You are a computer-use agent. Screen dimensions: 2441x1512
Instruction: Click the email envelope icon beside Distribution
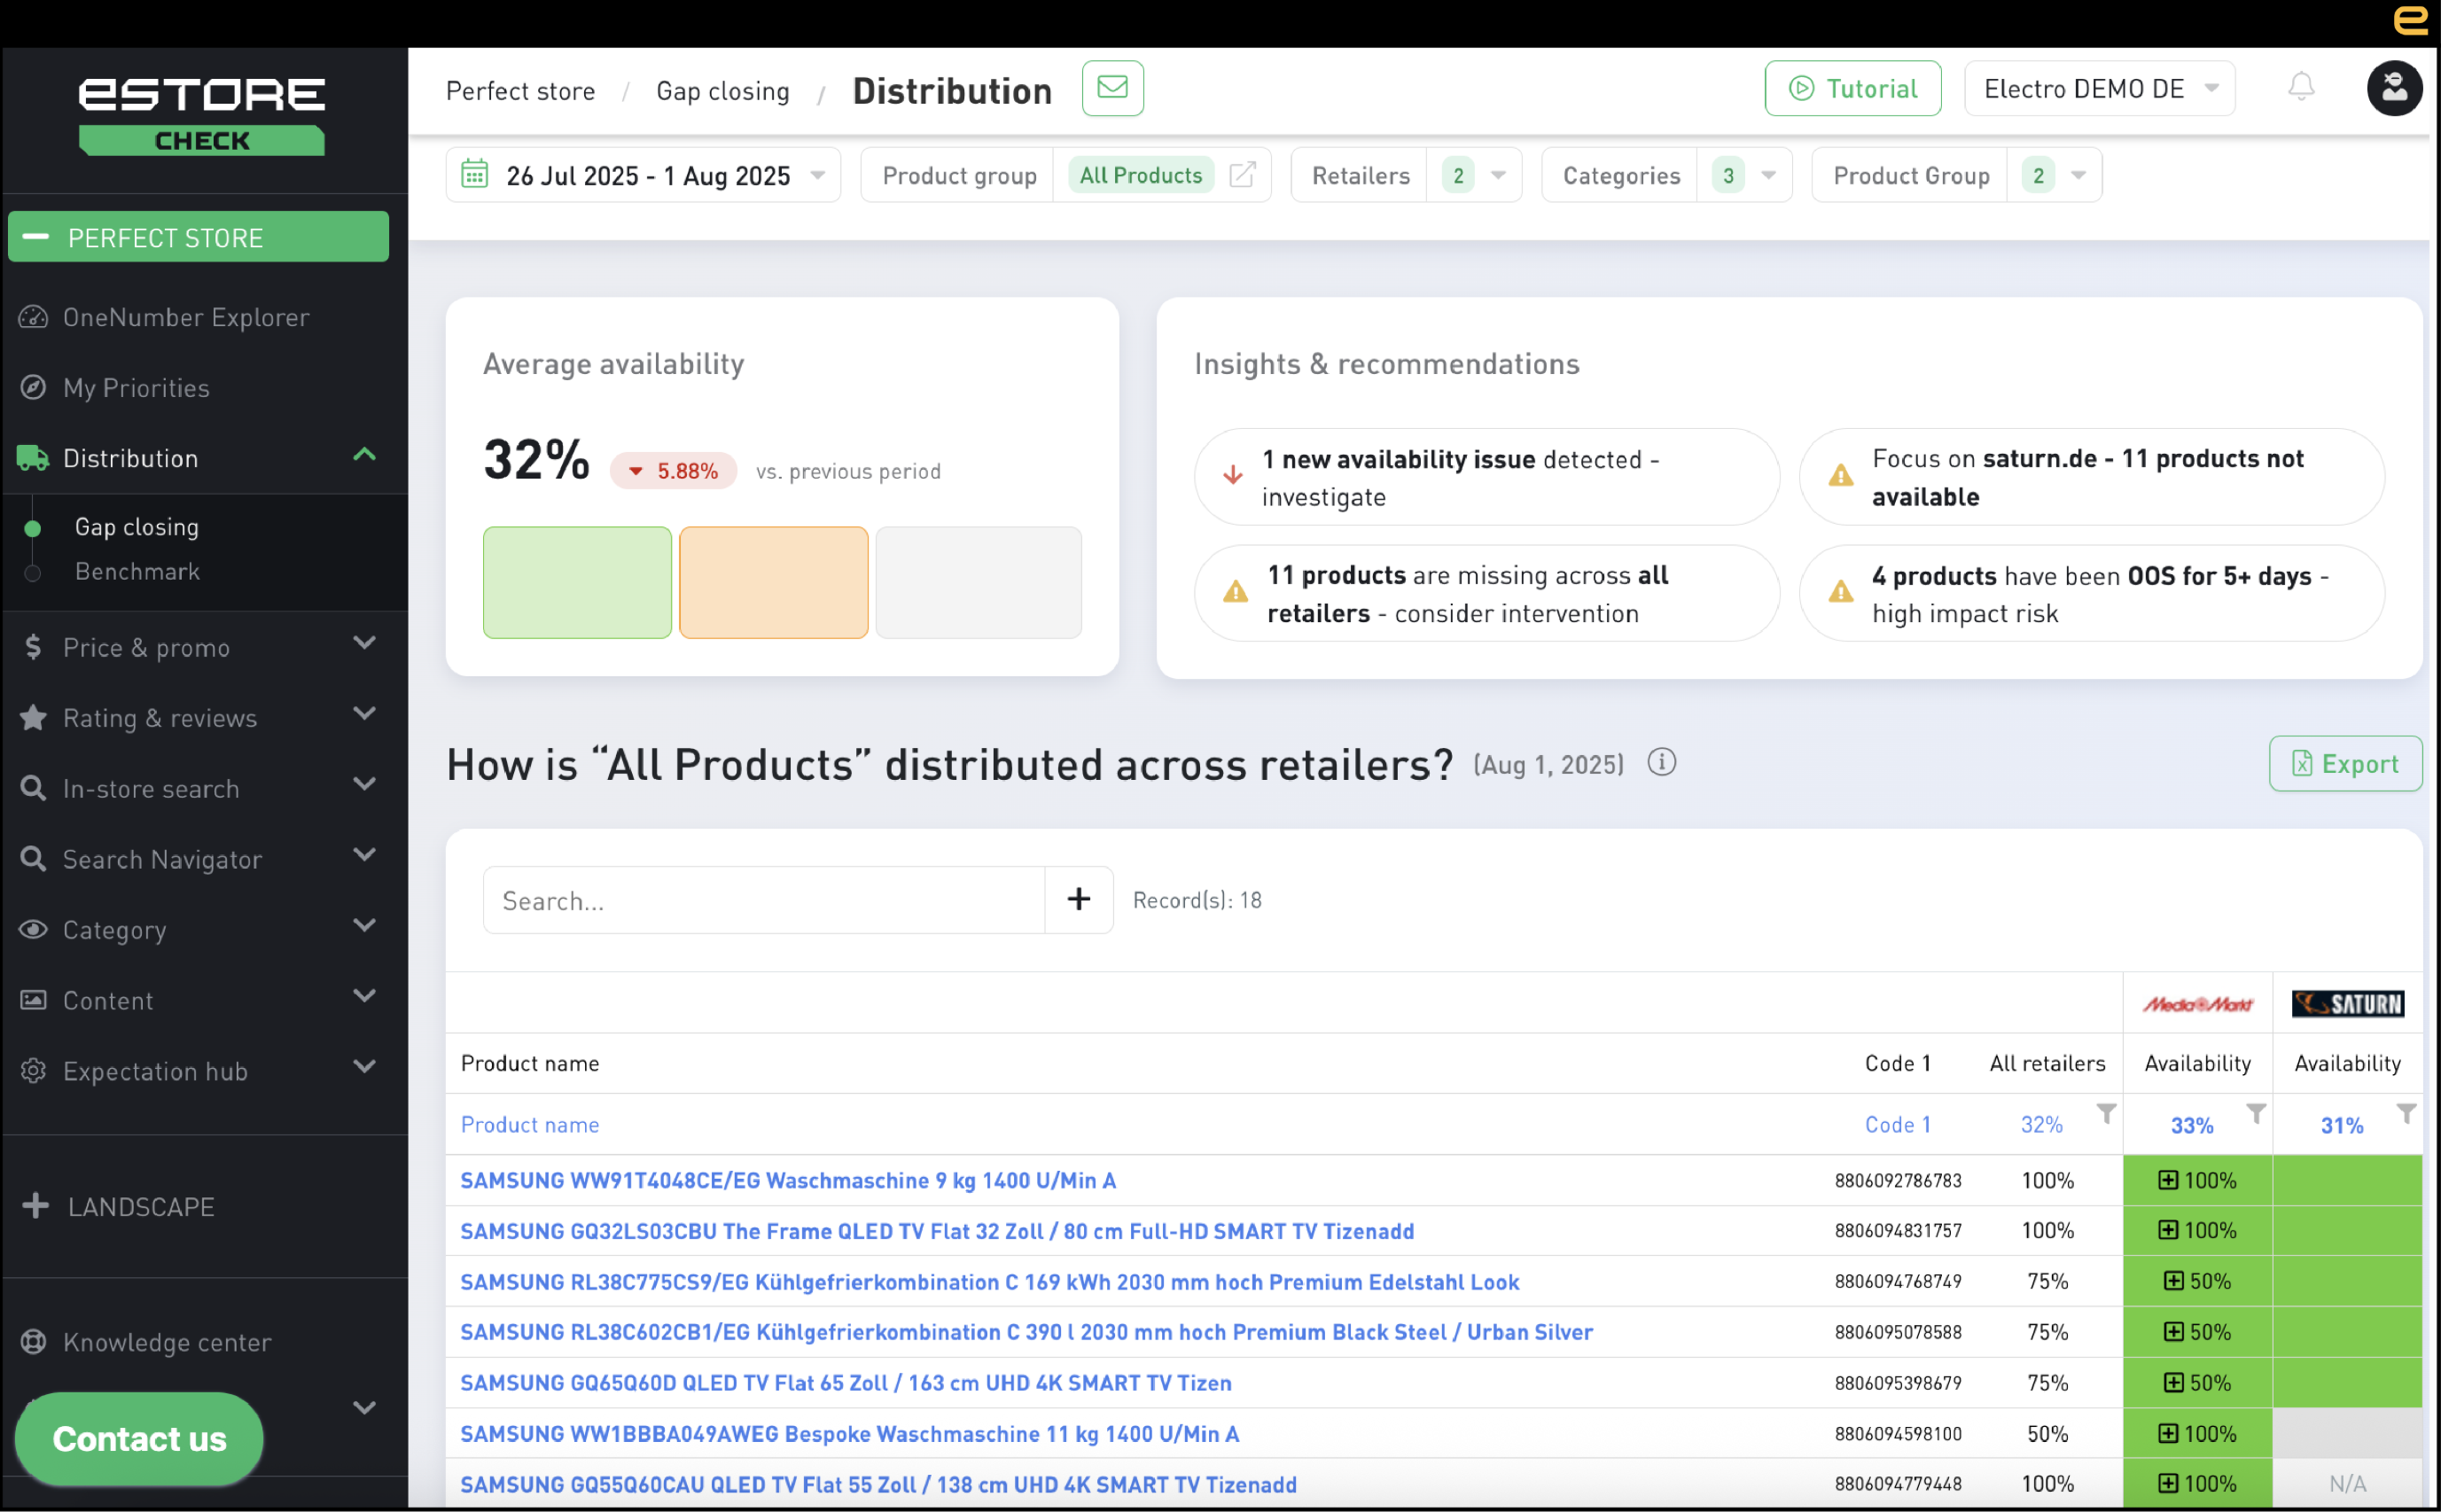pyautogui.click(x=1112, y=88)
